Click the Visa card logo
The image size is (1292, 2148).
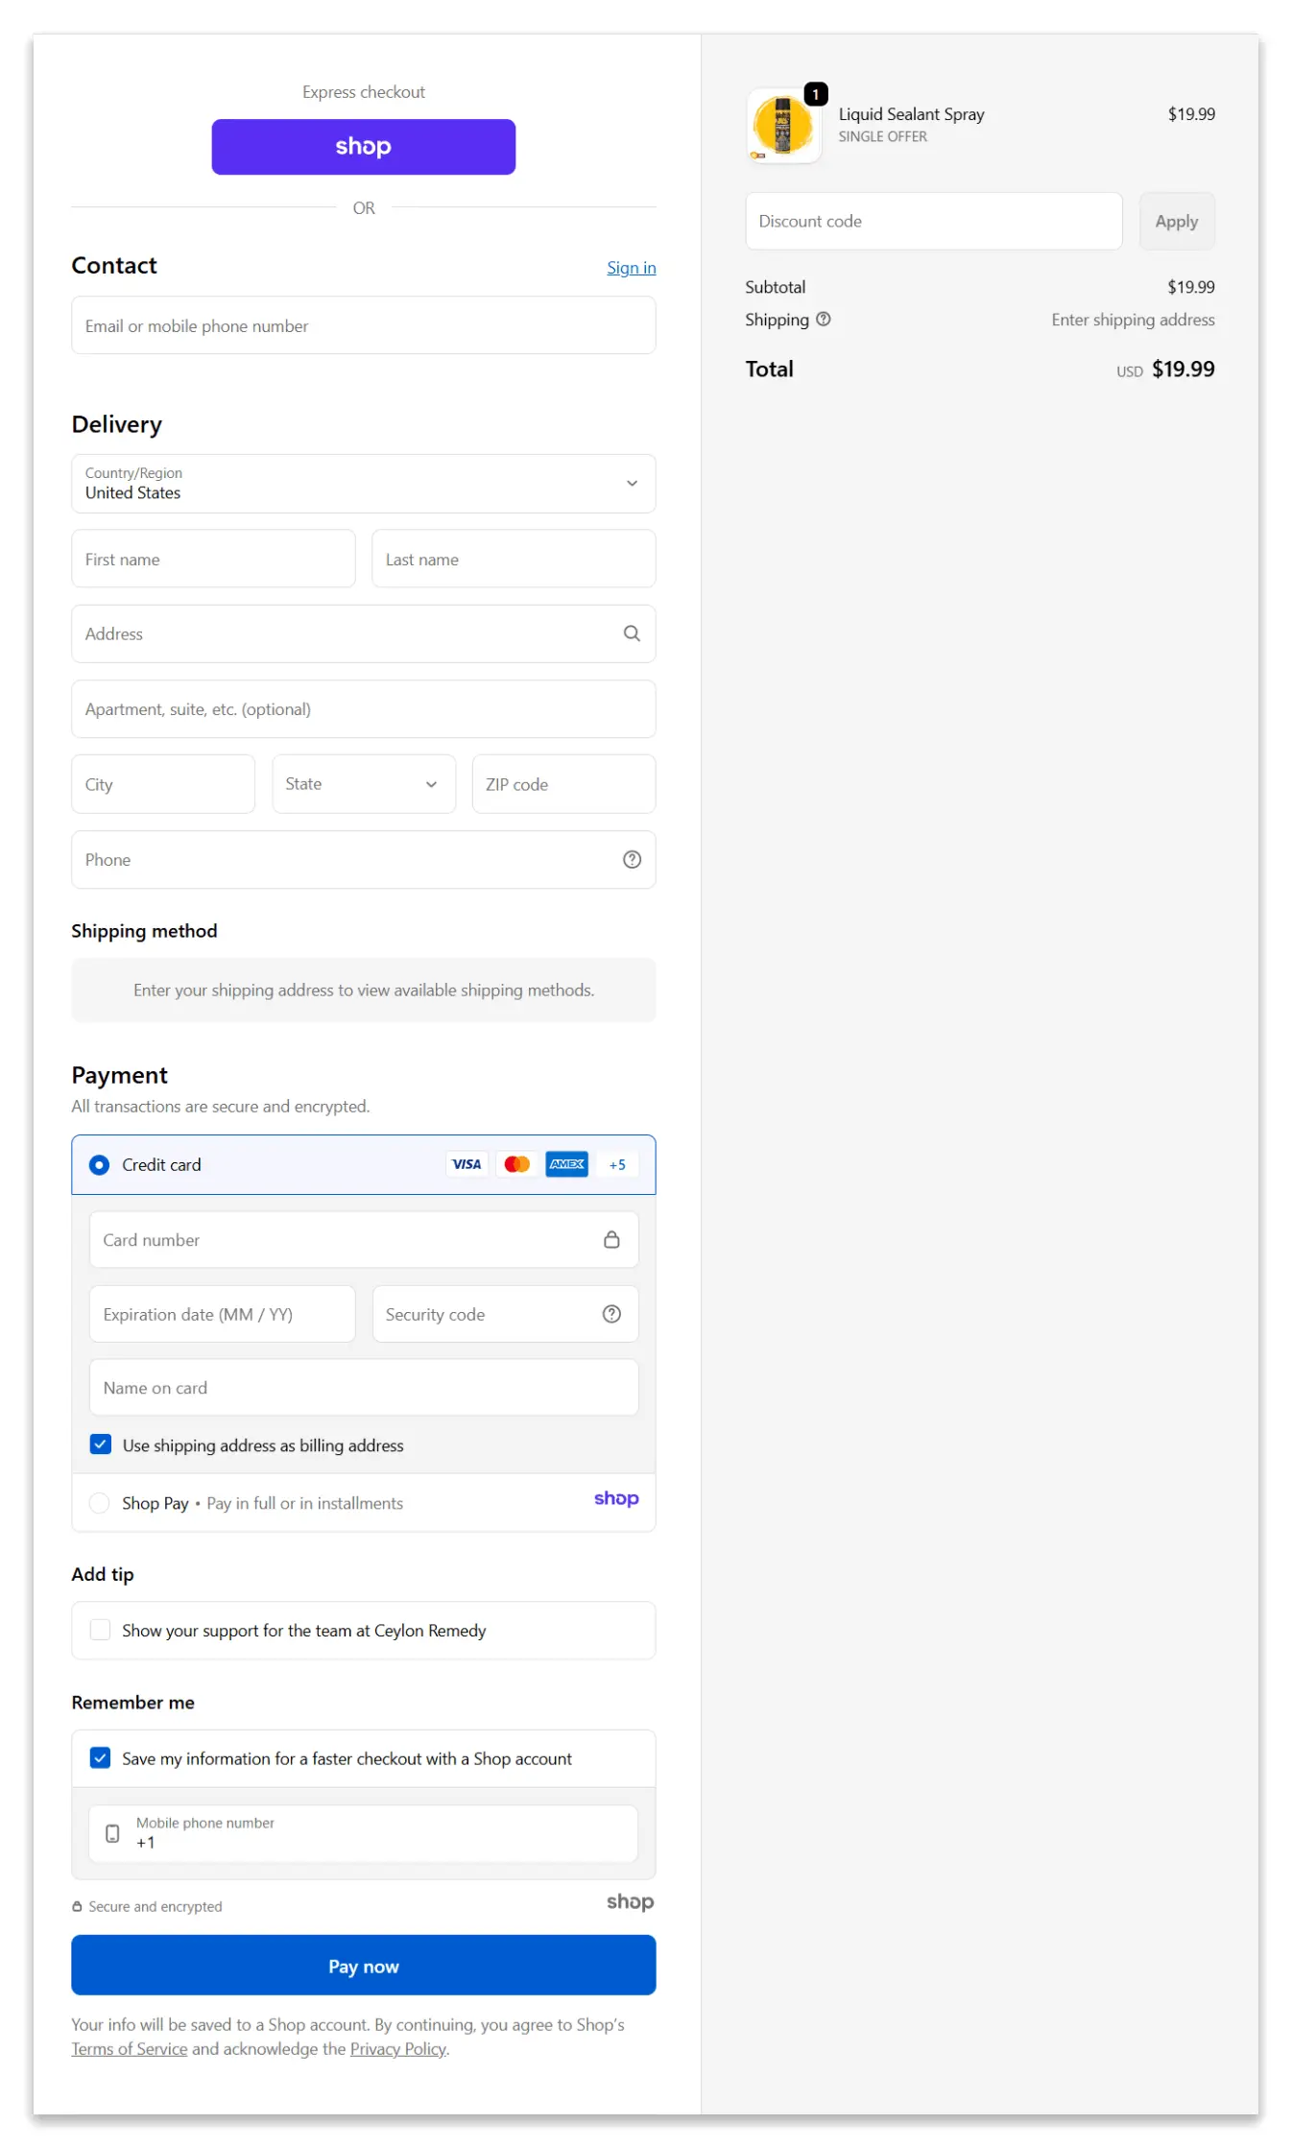(x=467, y=1164)
